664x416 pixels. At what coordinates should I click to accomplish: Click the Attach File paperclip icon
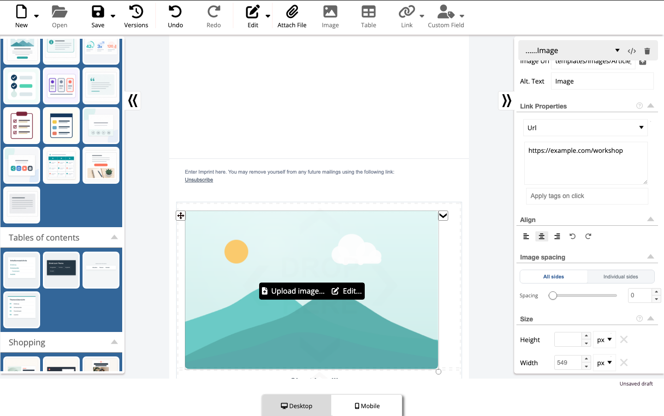[x=292, y=12]
